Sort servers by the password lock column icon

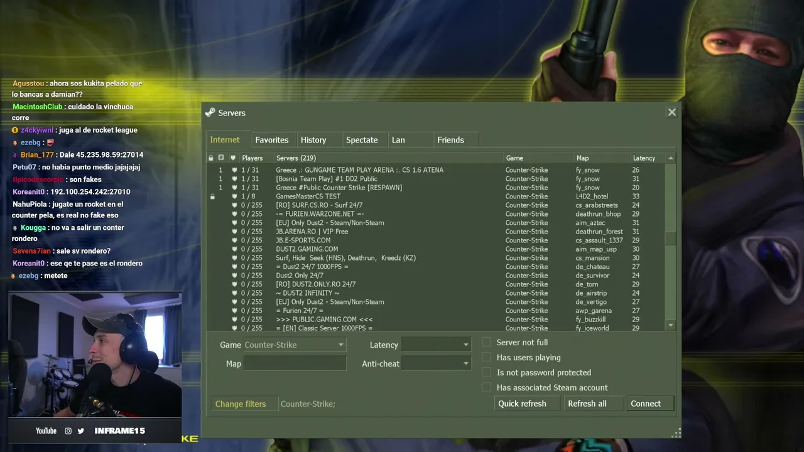[211, 158]
